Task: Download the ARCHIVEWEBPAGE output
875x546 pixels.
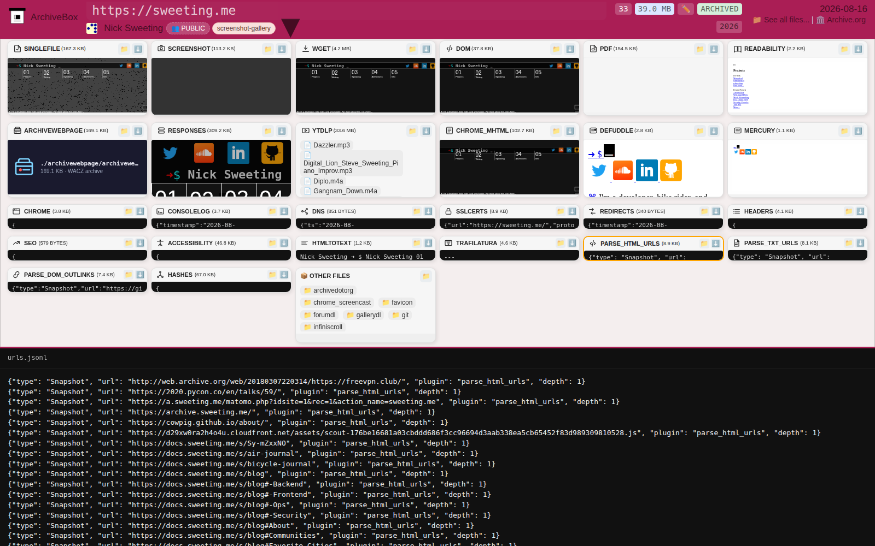Action: [x=138, y=131]
